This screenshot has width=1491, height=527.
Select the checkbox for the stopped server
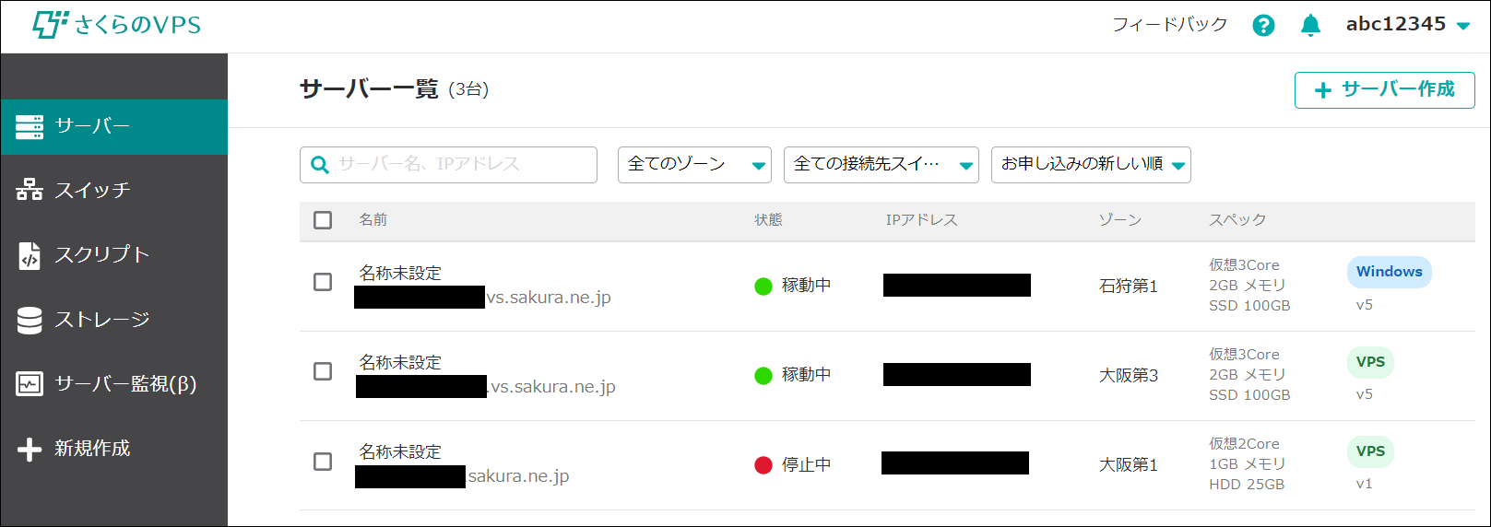point(323,462)
